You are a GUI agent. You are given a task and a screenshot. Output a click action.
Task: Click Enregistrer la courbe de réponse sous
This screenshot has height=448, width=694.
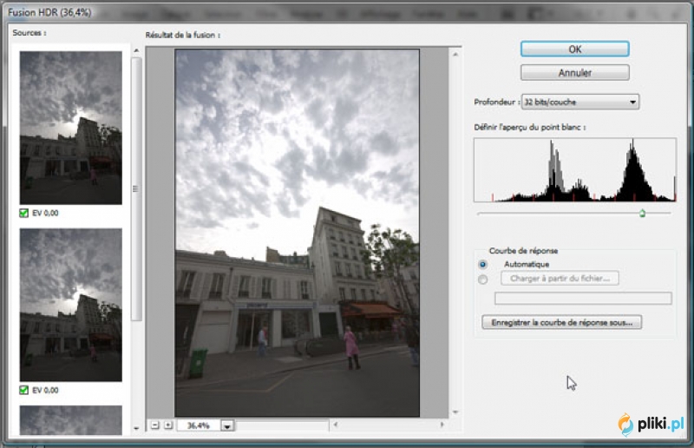click(561, 322)
